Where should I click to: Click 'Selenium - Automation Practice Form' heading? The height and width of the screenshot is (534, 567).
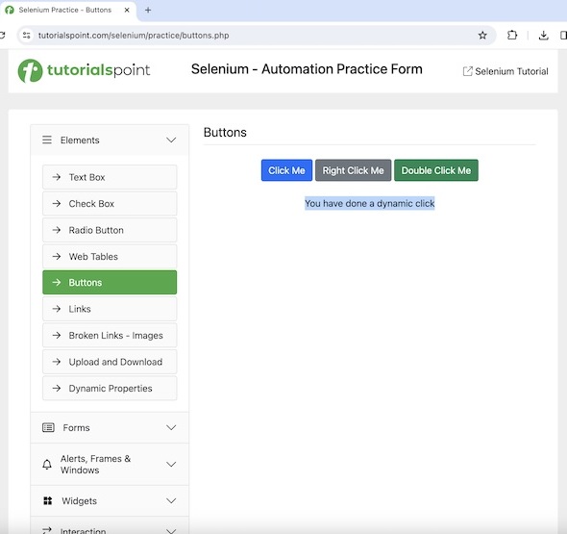307,69
